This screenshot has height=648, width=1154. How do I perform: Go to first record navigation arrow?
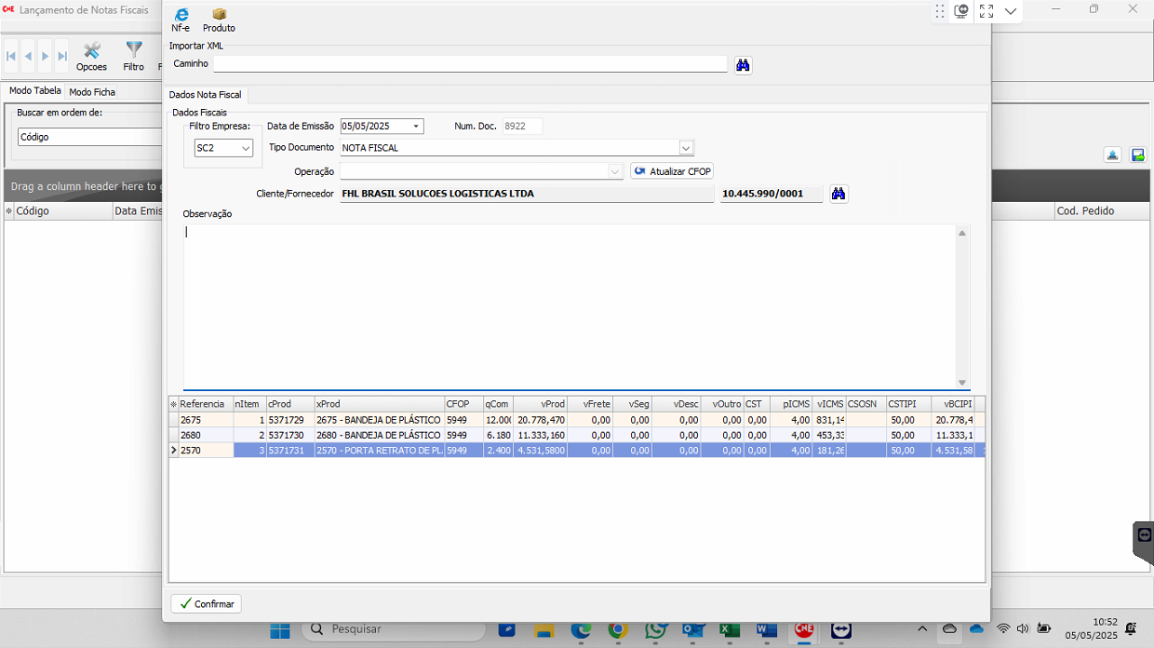click(11, 56)
